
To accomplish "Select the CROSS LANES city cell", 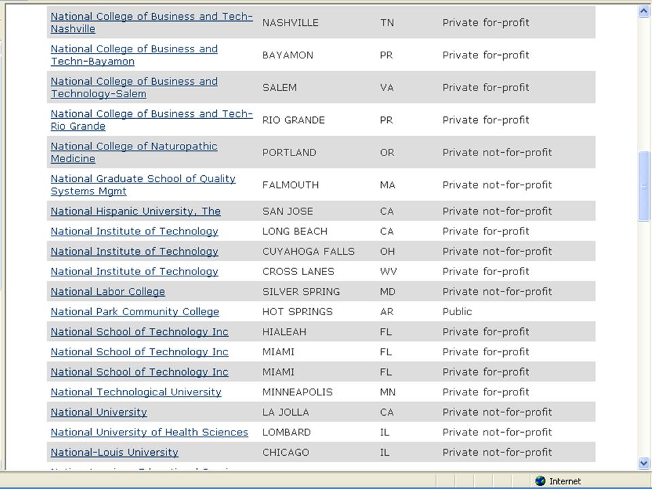I will [298, 271].
